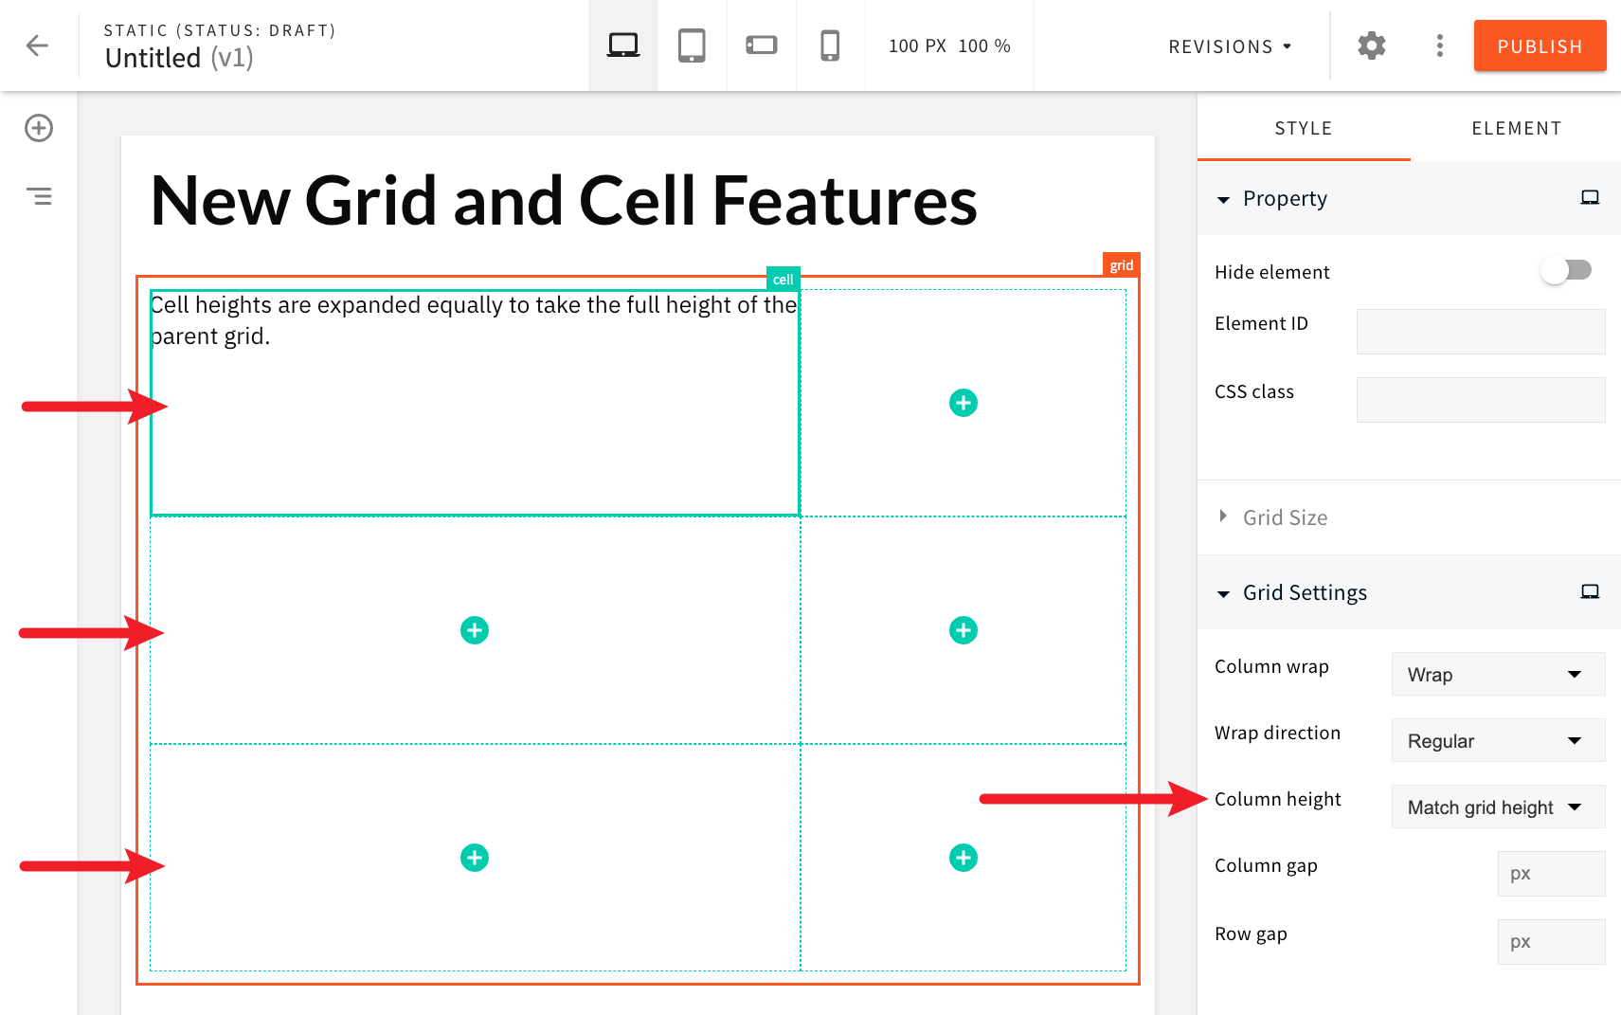Open the Column wrap dropdown
The height and width of the screenshot is (1015, 1621).
click(x=1497, y=674)
